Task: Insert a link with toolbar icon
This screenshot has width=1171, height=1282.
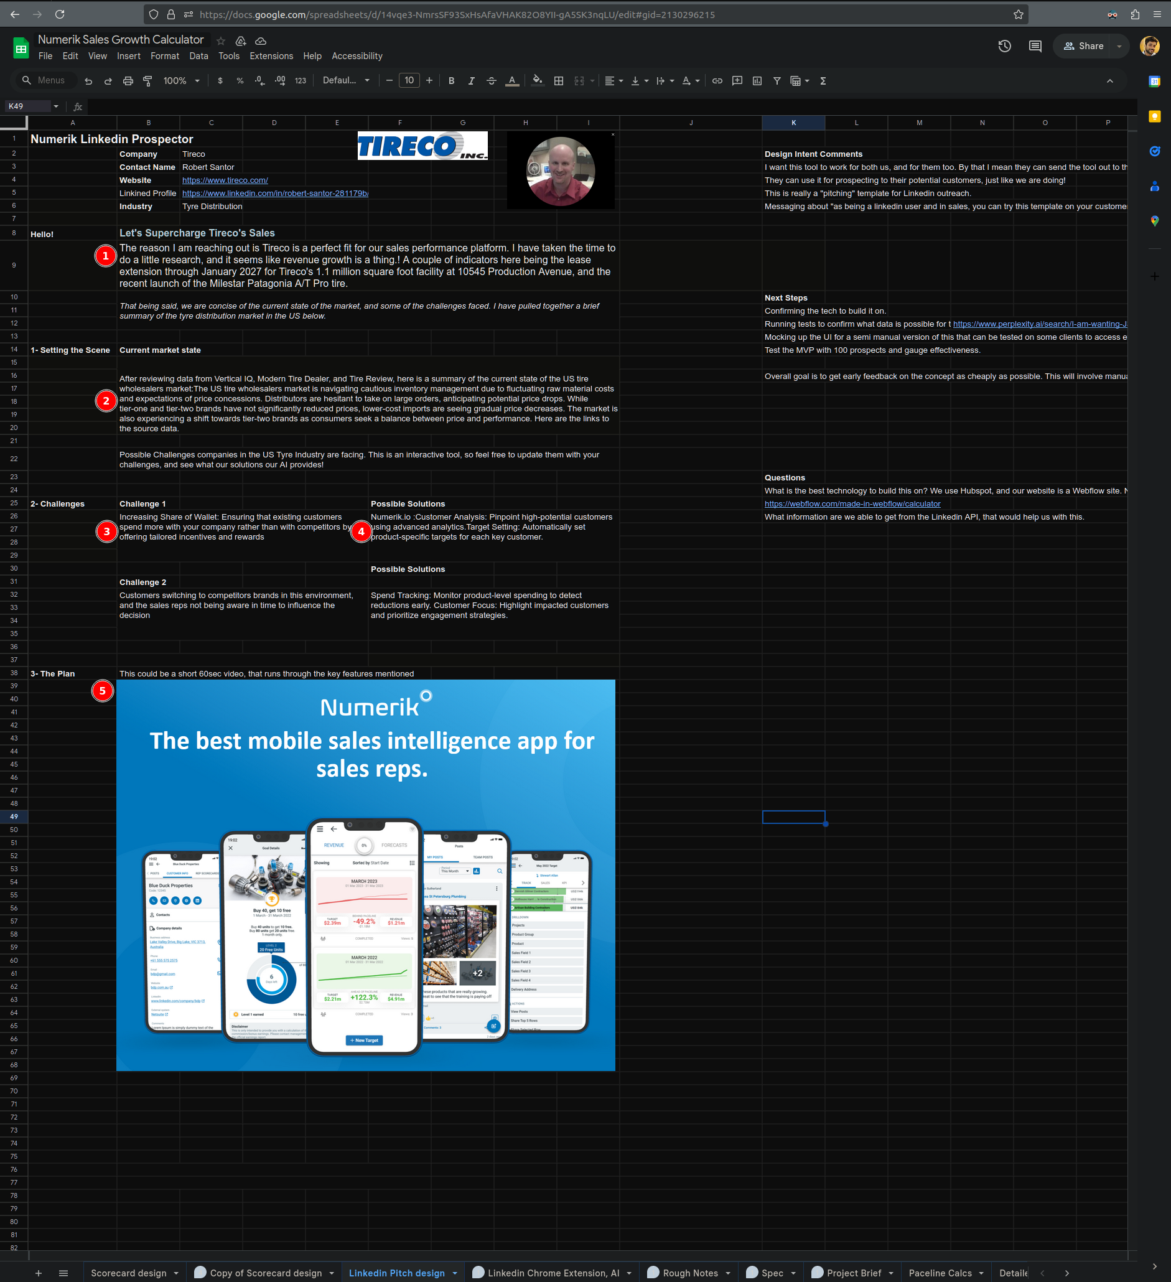Action: [x=717, y=81]
